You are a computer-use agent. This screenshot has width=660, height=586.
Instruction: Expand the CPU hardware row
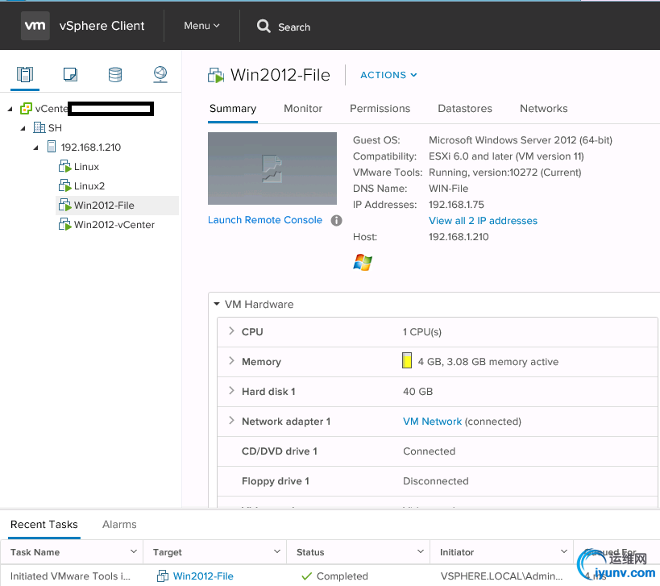[x=231, y=331]
